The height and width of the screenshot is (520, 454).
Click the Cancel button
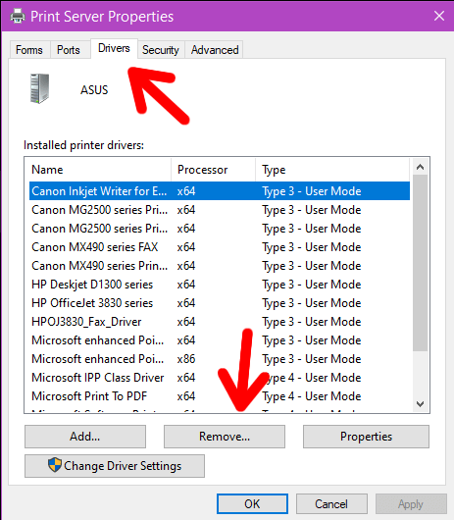331,503
